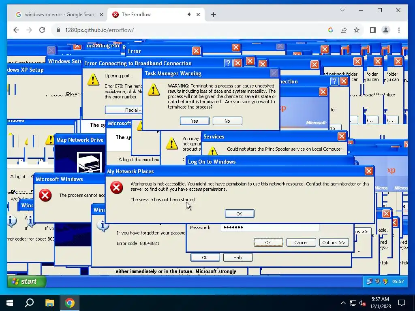The height and width of the screenshot is (311, 415).
Task: Click the XP Start button
Action: tap(26, 281)
